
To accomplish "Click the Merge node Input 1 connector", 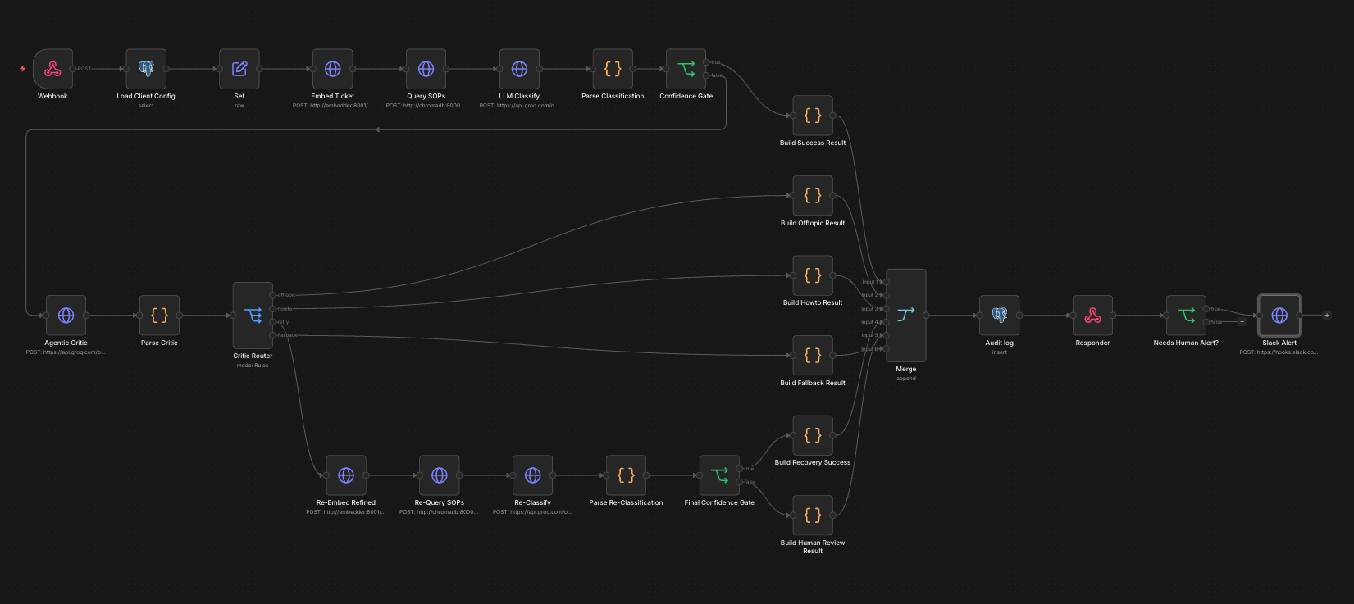I will click(886, 282).
